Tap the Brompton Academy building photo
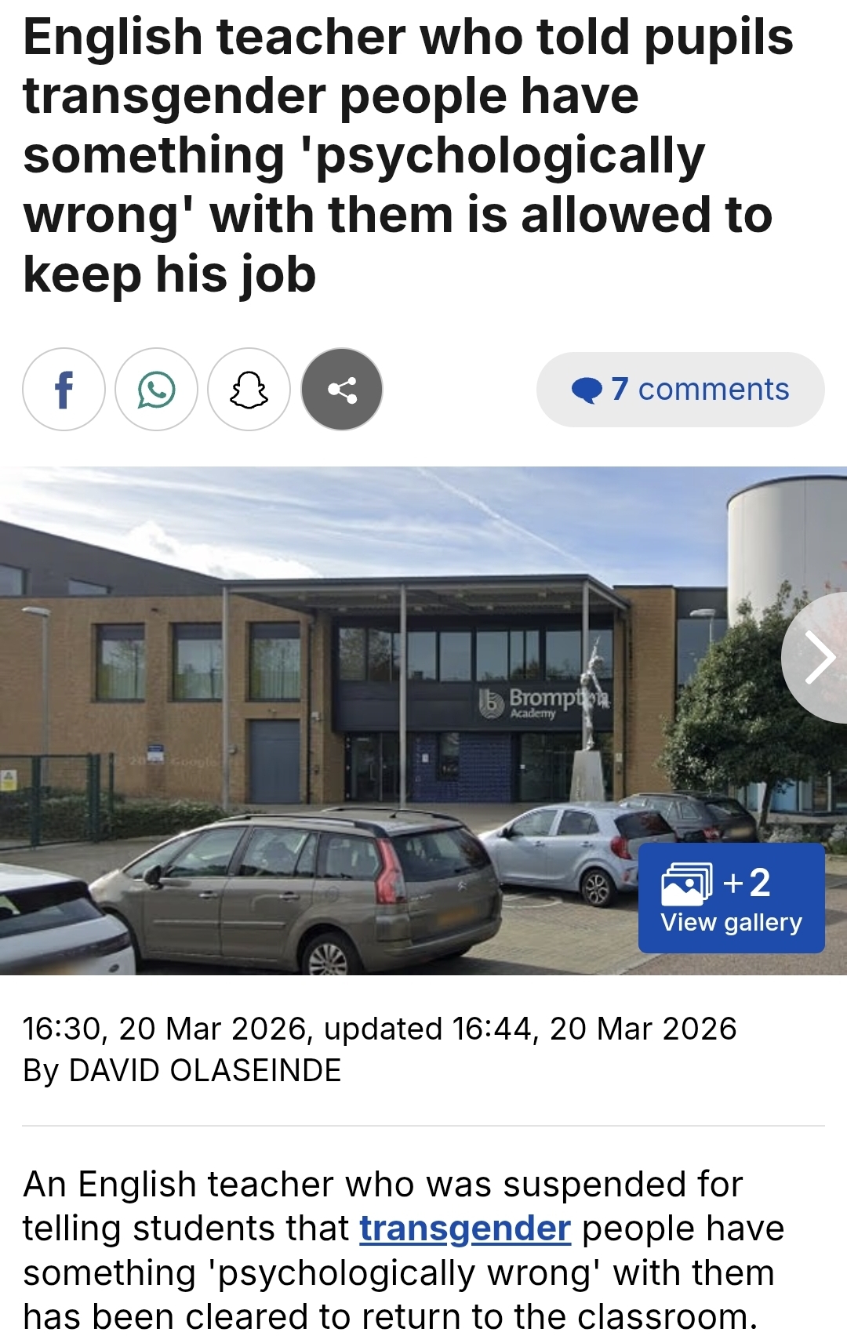This screenshot has width=847, height=1343. point(423,721)
